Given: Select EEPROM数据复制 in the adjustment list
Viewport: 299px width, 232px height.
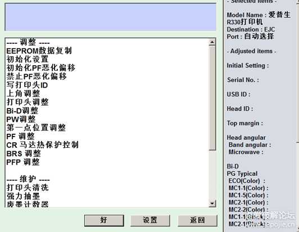Looking at the screenshot, I should point(39,51).
